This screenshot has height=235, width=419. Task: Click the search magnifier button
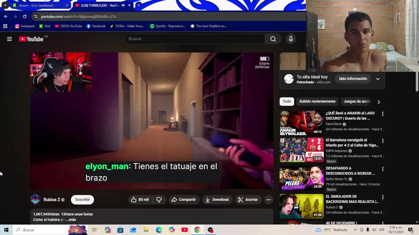pos(273,39)
